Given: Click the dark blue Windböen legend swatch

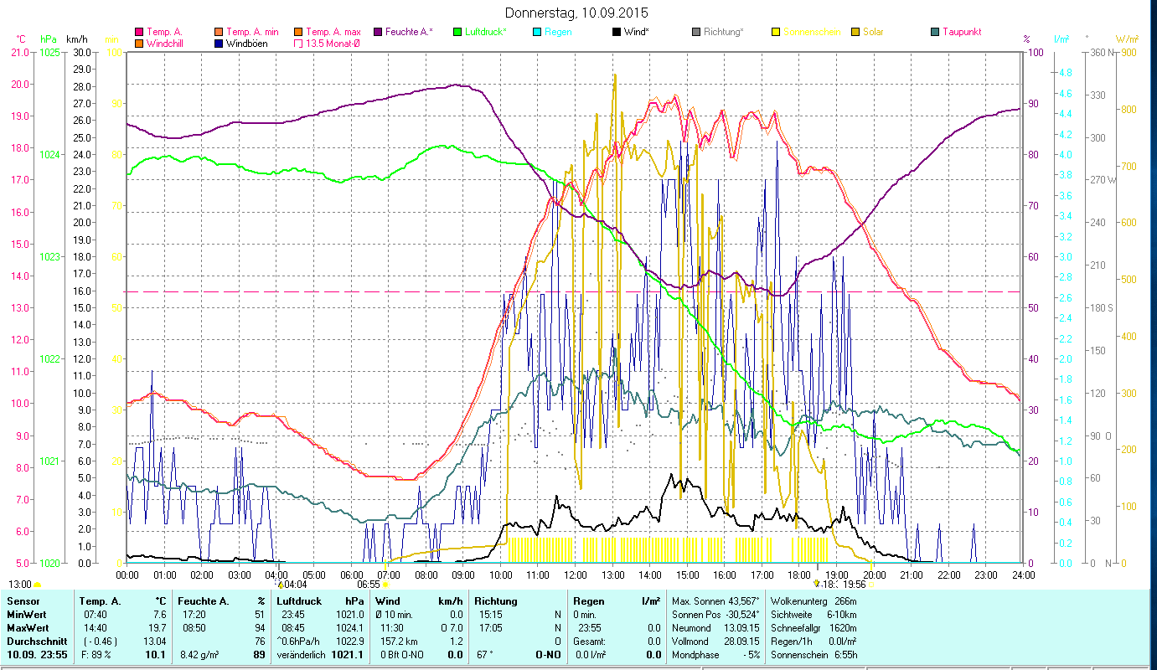Looking at the screenshot, I should pyautogui.click(x=219, y=43).
